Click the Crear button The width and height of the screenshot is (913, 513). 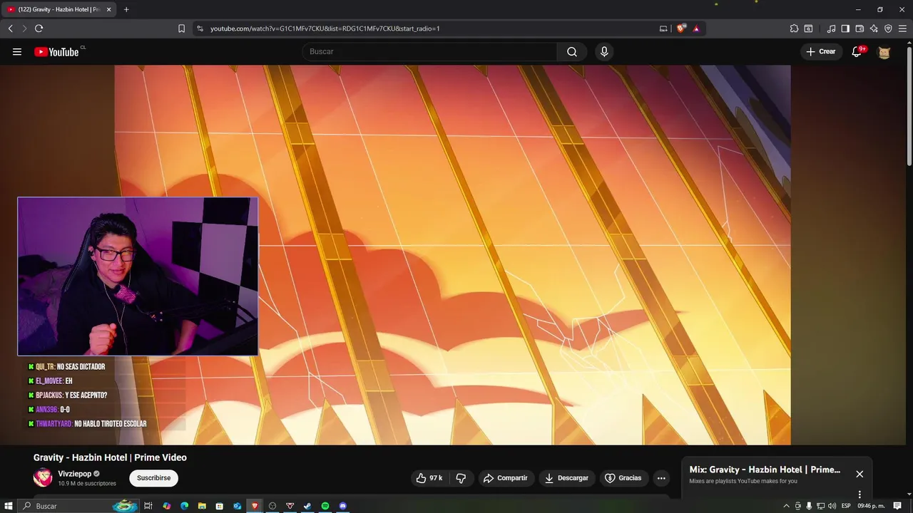[x=821, y=51]
